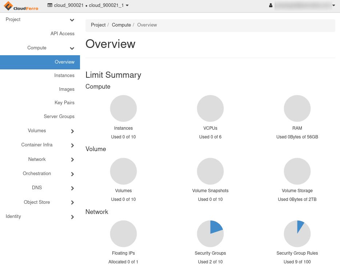Collapse the Compute section chevron
The image size is (340, 267).
pos(72,48)
